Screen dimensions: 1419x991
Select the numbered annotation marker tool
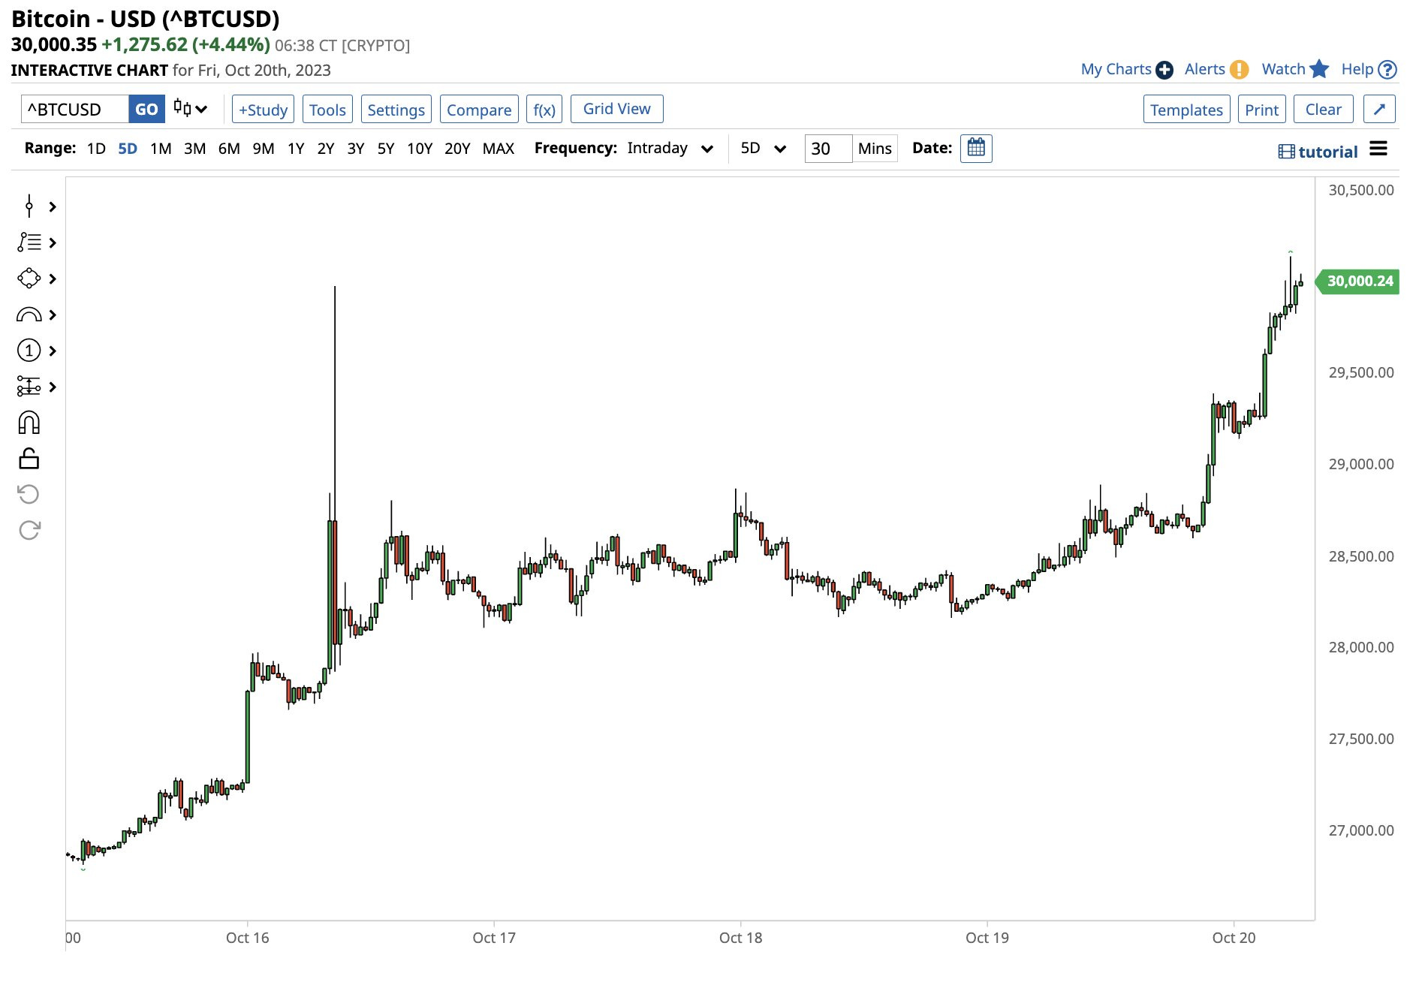click(29, 351)
